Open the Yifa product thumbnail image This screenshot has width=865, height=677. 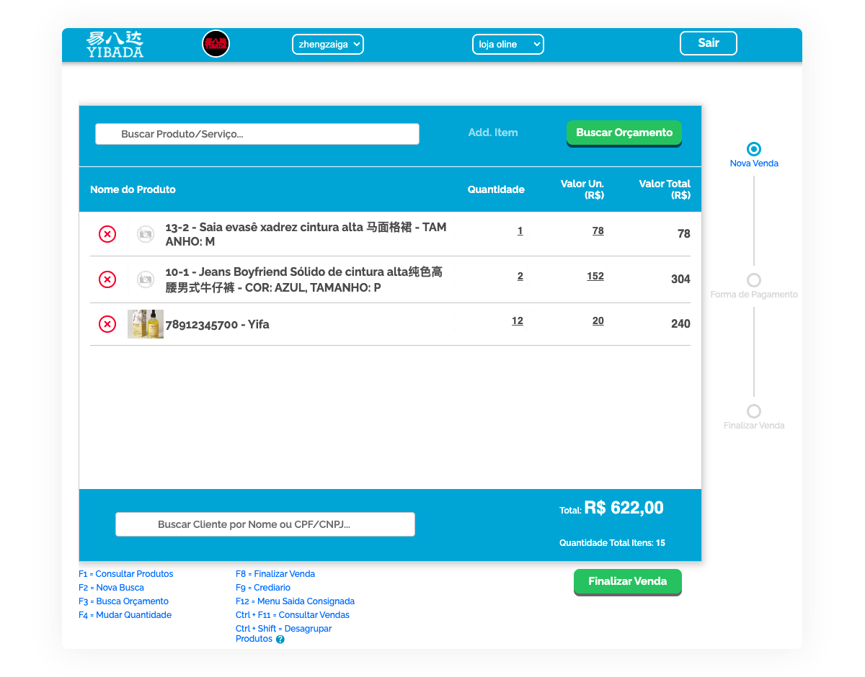[146, 324]
